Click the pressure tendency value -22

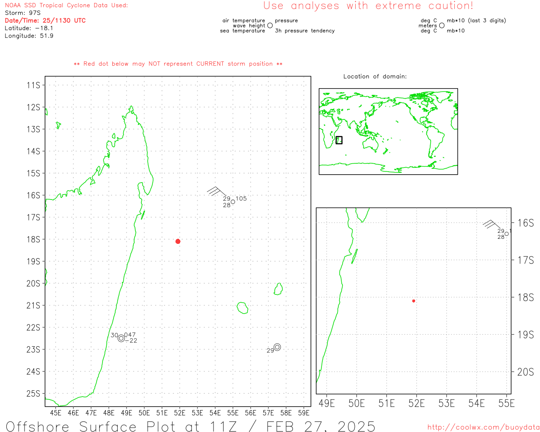click(x=131, y=340)
